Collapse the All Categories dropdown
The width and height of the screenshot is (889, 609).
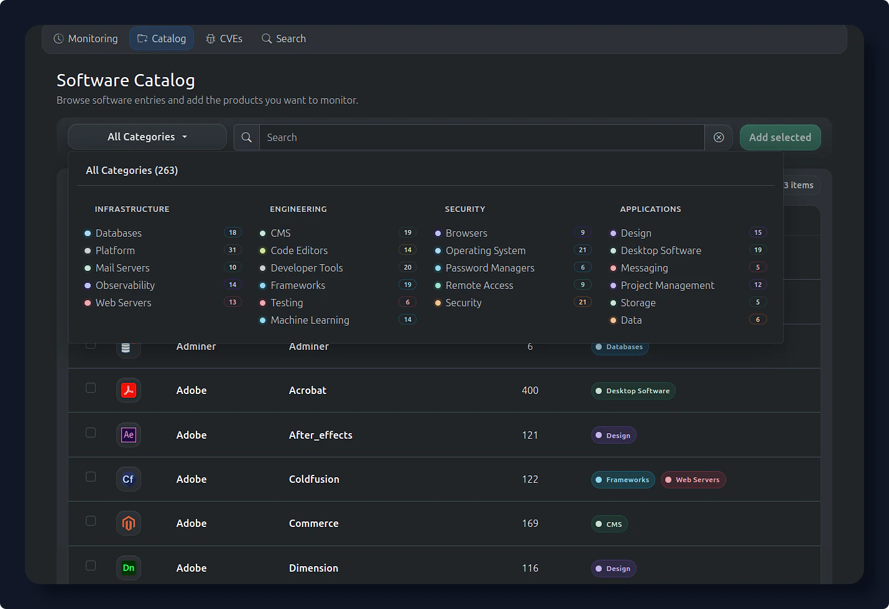[147, 137]
